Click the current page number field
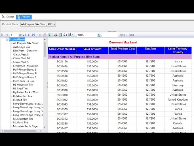This screenshot has height=146, width=194. tap(14, 35)
